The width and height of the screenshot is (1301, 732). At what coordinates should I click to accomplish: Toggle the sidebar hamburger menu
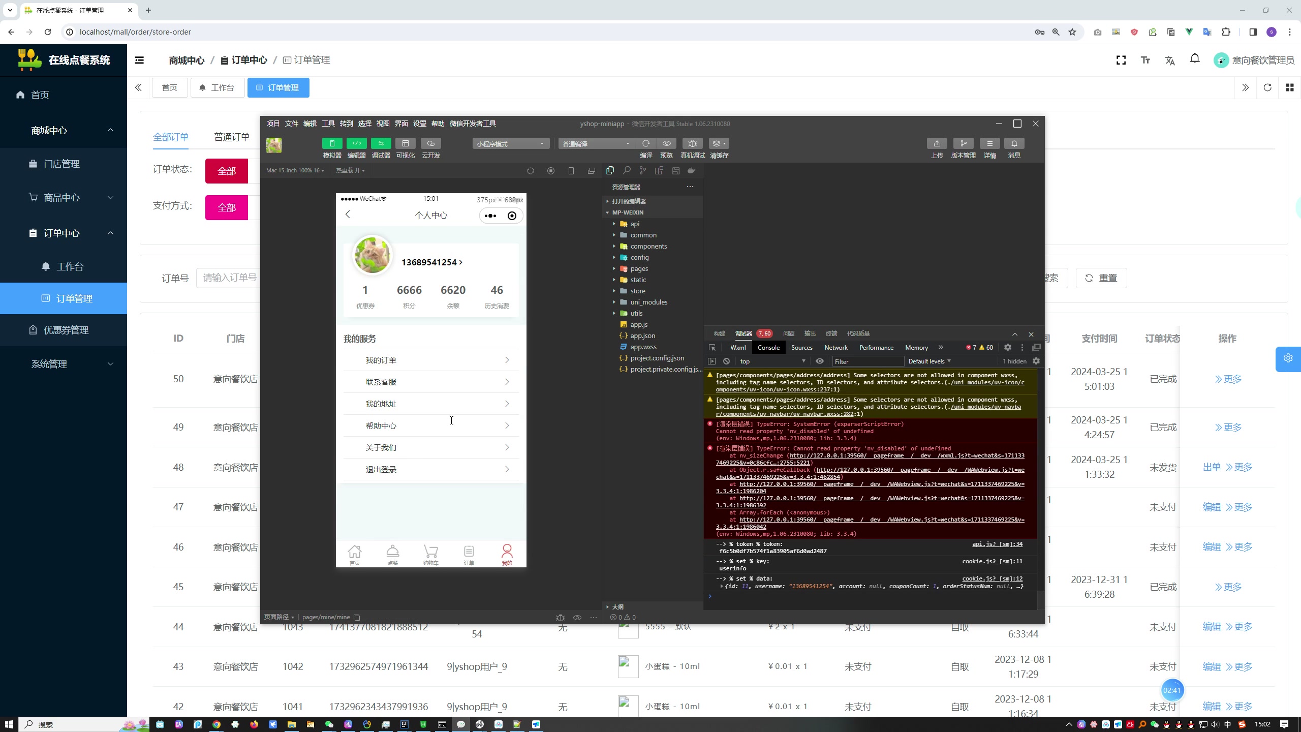click(139, 60)
